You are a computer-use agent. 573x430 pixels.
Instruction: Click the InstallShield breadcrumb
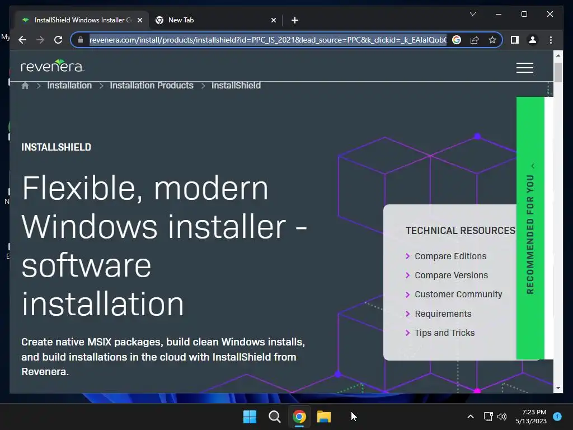[x=236, y=86]
